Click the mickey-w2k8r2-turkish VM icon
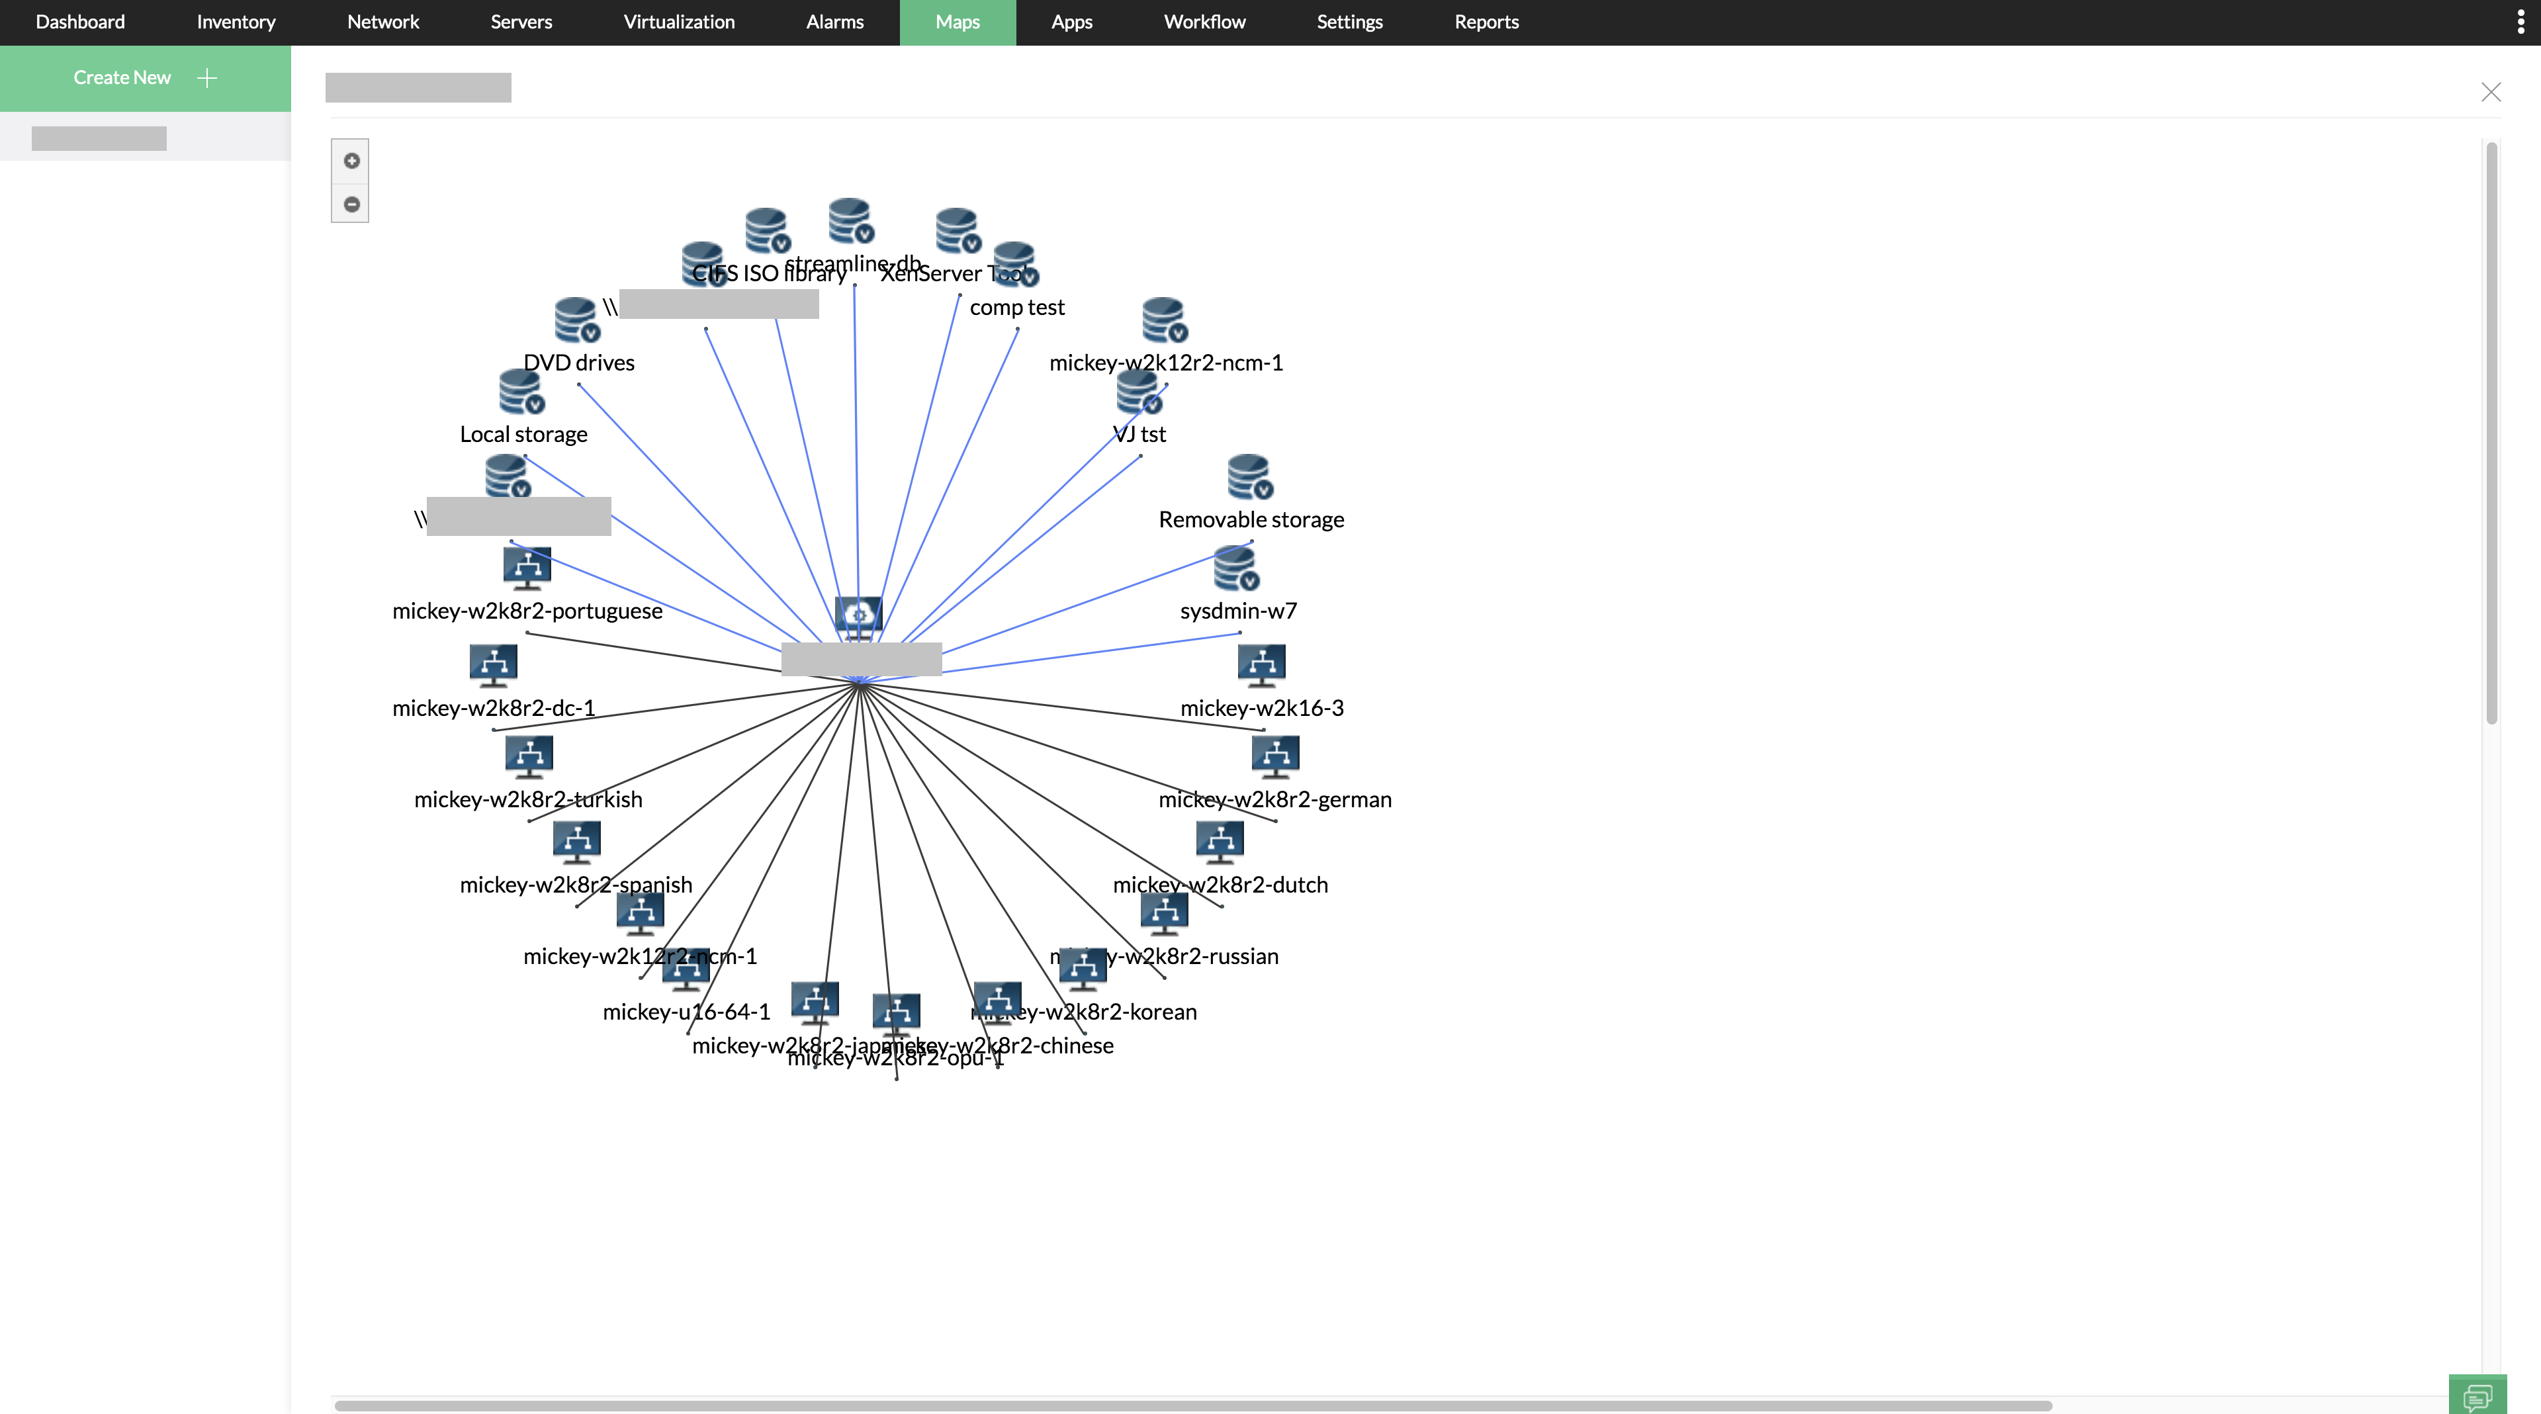This screenshot has height=1414, width=2541. point(529,756)
